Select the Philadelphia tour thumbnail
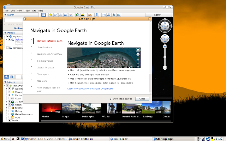The image size is (226, 141). click(91, 109)
